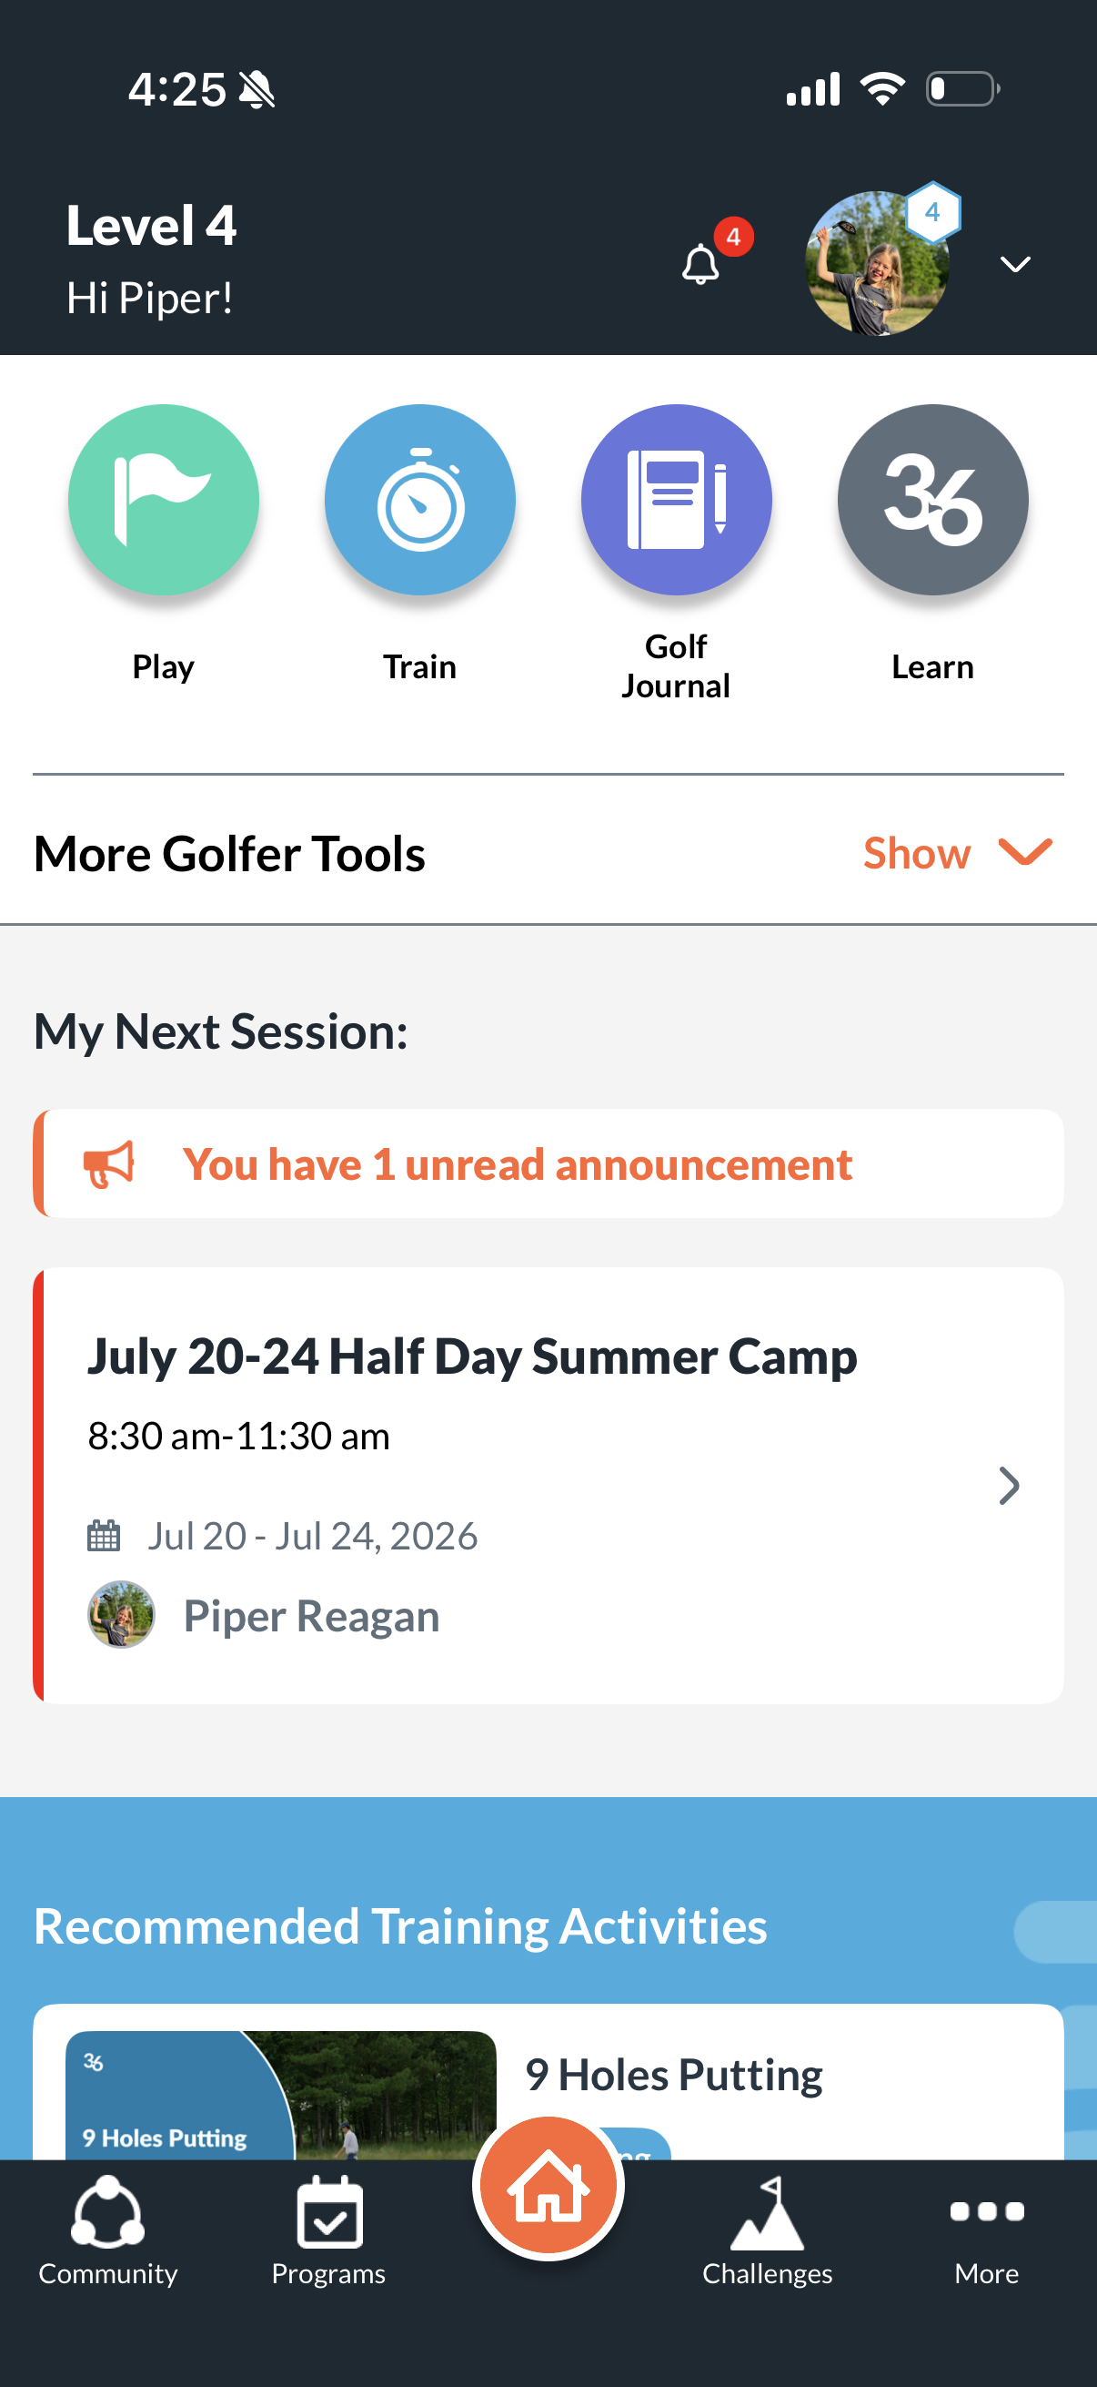Open the unread announcement banner
This screenshot has height=2387, width=1097.
[x=548, y=1163]
